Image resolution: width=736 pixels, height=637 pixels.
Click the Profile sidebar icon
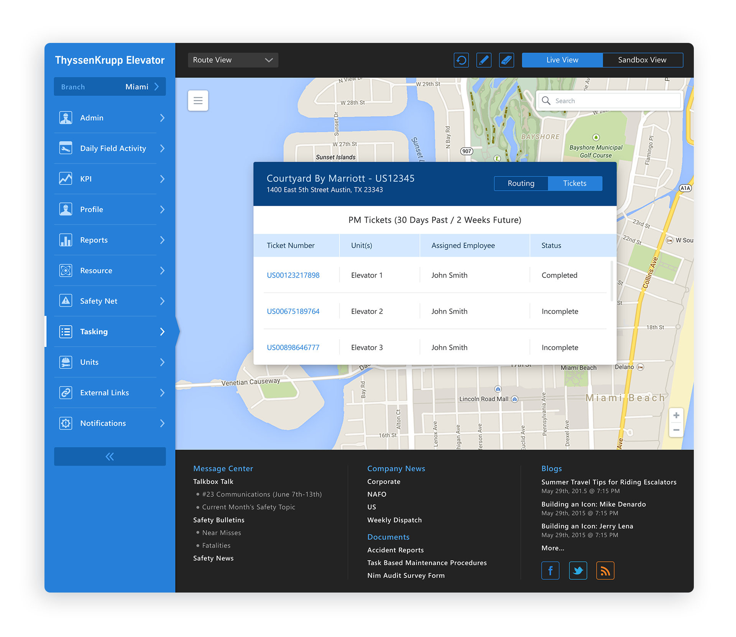click(66, 209)
